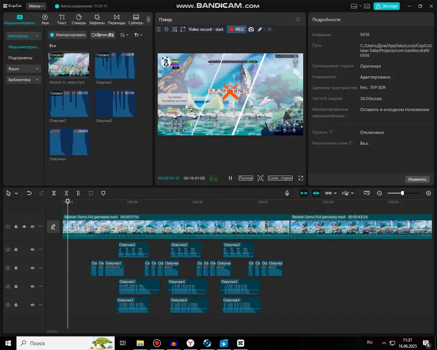Open the media filter dropdown

[x=138, y=35]
